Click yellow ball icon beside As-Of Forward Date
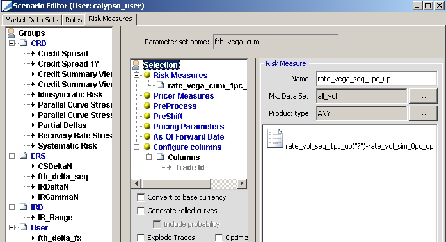 pyautogui.click(x=147, y=136)
